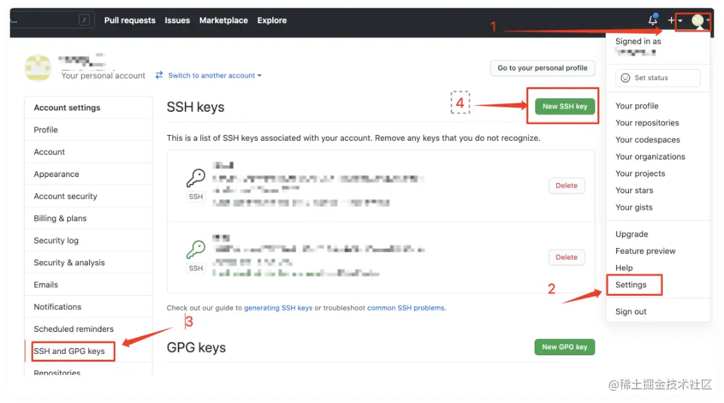Go to Pull requests

click(x=130, y=20)
